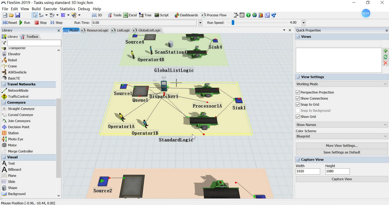
Task: Select Robot in the Library
Action: 12,60
